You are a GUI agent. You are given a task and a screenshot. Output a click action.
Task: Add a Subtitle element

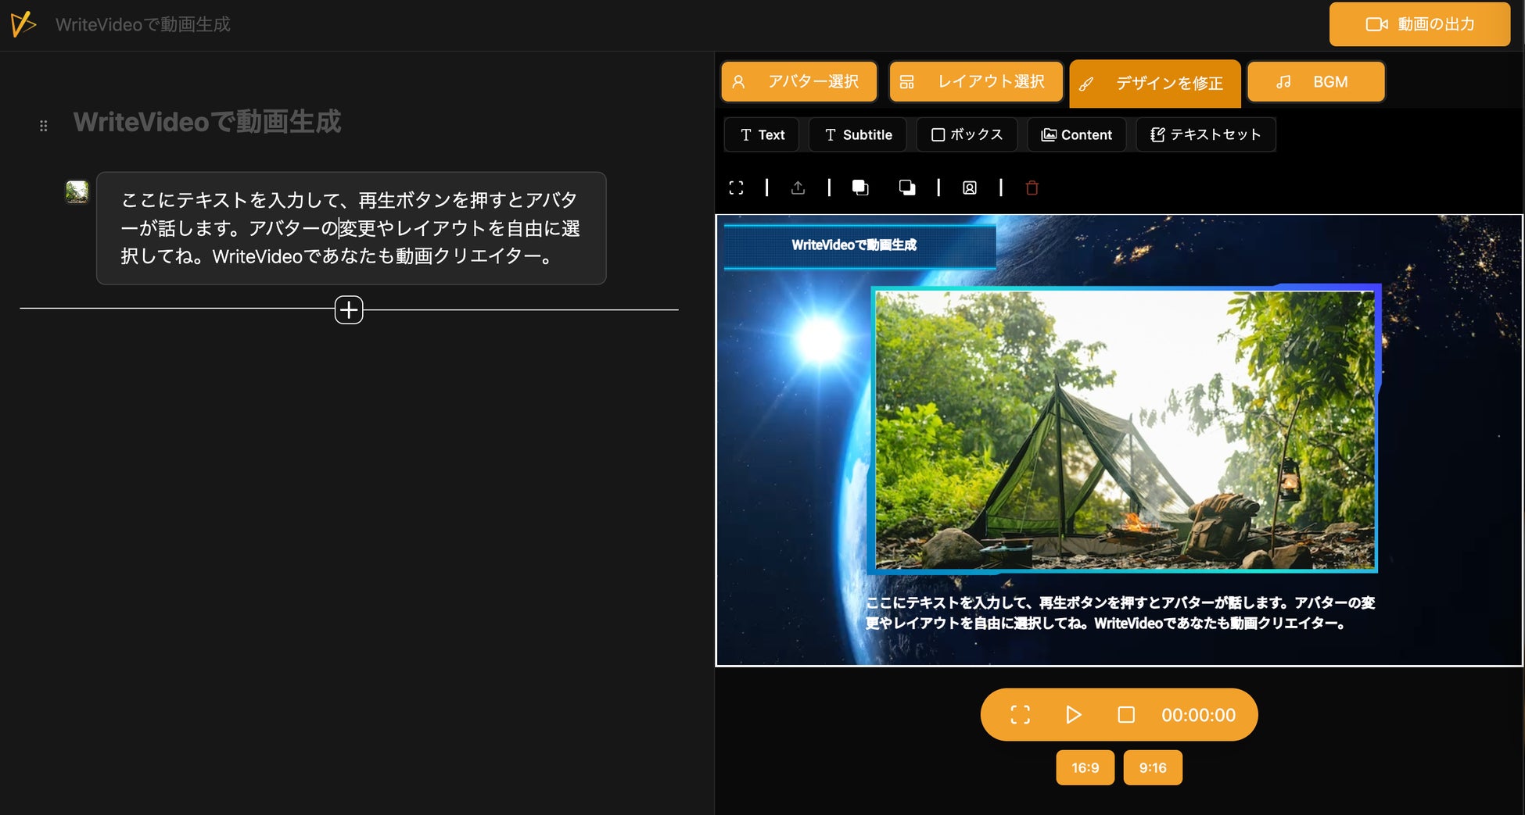[858, 134]
